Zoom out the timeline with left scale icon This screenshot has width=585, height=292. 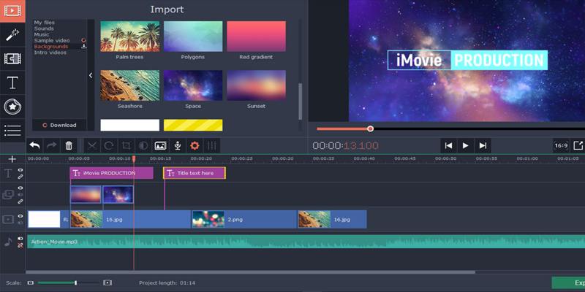click(x=31, y=283)
